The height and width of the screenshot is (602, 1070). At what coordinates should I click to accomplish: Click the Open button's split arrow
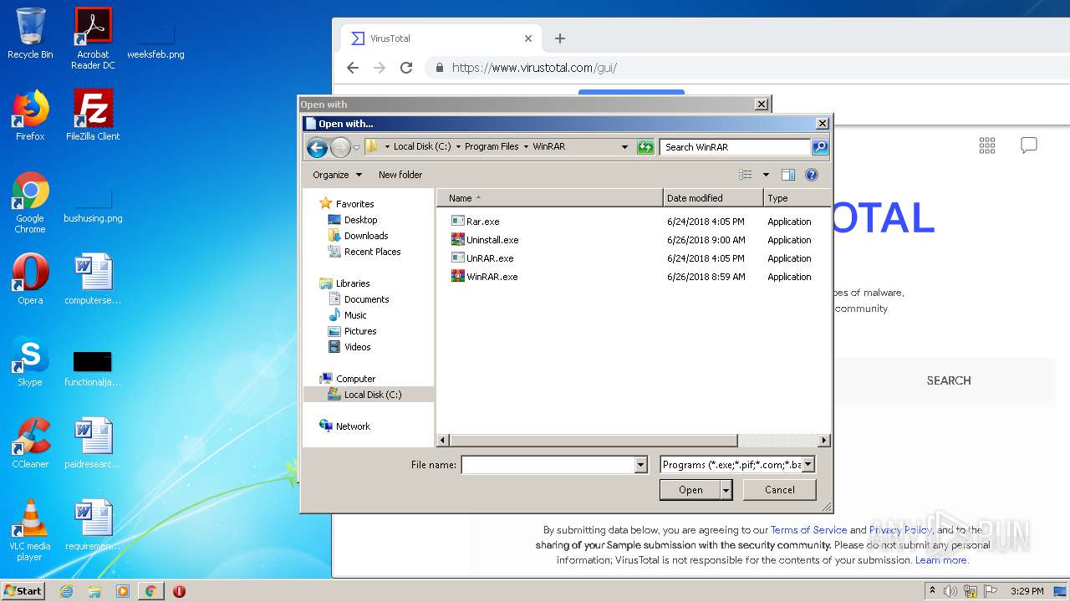coord(726,490)
